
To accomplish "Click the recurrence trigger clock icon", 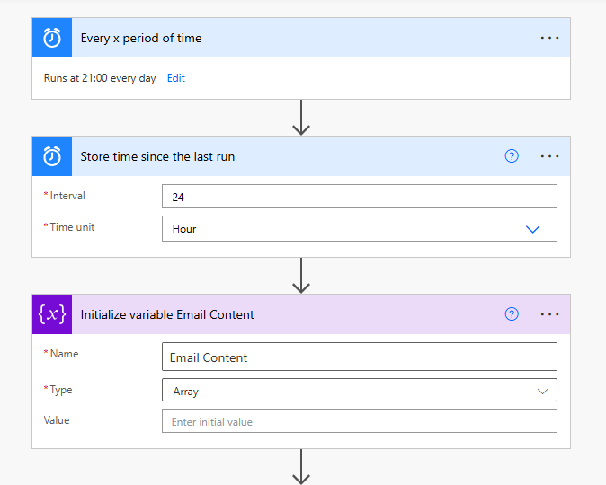I will [52, 39].
